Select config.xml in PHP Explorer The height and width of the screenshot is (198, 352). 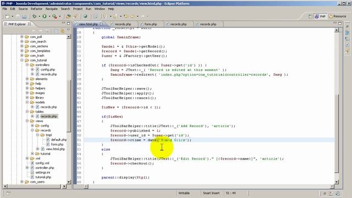(42, 163)
